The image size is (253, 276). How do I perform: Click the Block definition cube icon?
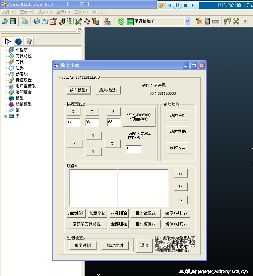pyautogui.click(x=37, y=21)
